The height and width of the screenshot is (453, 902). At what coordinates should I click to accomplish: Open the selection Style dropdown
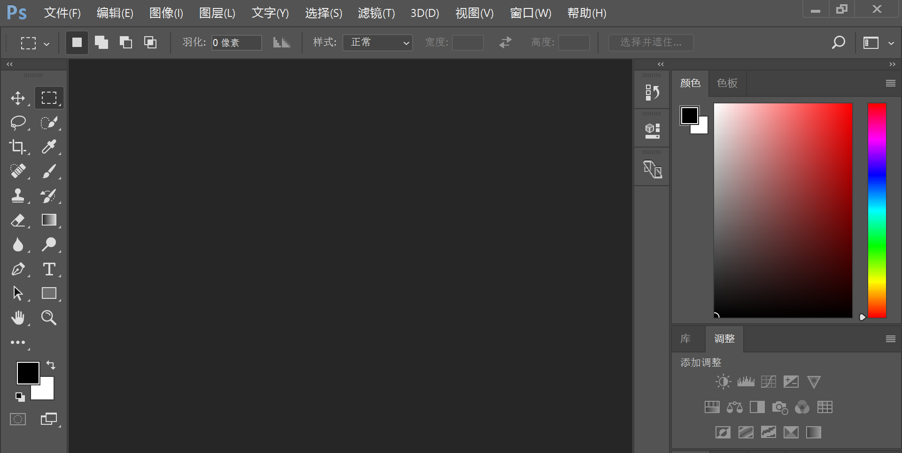tap(377, 42)
